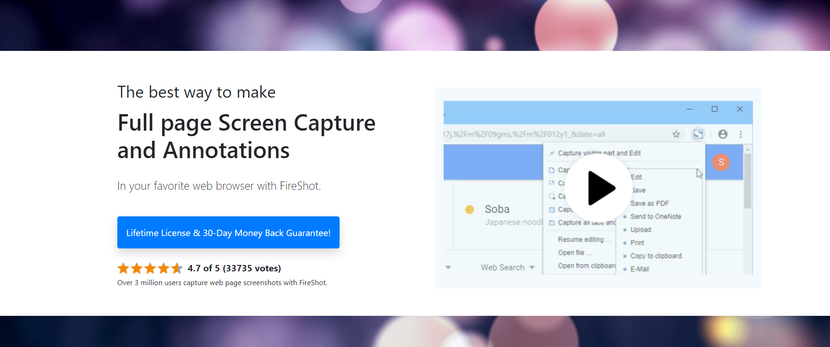Click 'E-Mail' entry in thumbnail submenu
This screenshot has width=830, height=347.
[x=639, y=269]
